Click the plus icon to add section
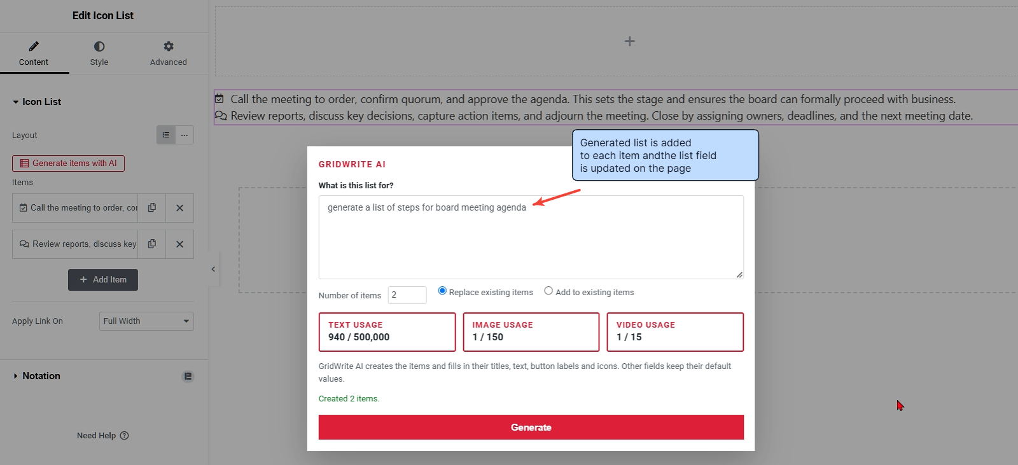The height and width of the screenshot is (465, 1018). [629, 41]
